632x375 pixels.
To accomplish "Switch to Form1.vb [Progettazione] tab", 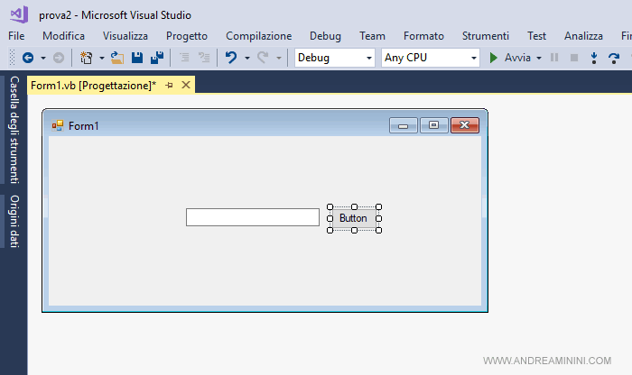I will 92,85.
